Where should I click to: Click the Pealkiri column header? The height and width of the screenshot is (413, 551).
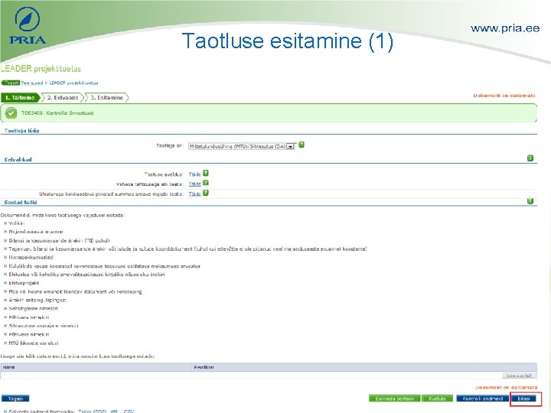click(204, 367)
